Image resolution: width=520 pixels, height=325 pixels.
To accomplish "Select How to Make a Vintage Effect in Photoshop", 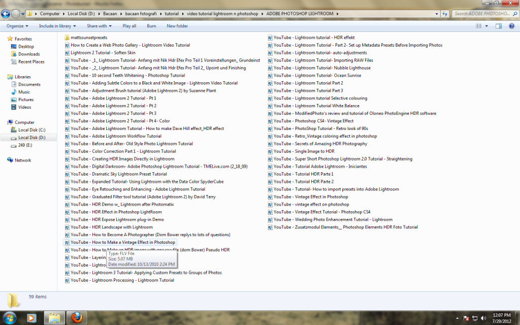I will [120, 242].
